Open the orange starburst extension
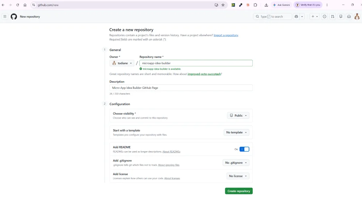Viewport: 362px width, 203px height. click(x=248, y=5)
